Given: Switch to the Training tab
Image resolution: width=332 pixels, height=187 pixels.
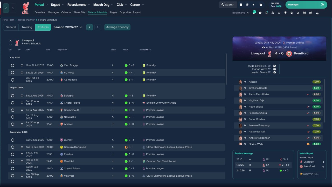Looking at the screenshot, I should pos(27,27).
